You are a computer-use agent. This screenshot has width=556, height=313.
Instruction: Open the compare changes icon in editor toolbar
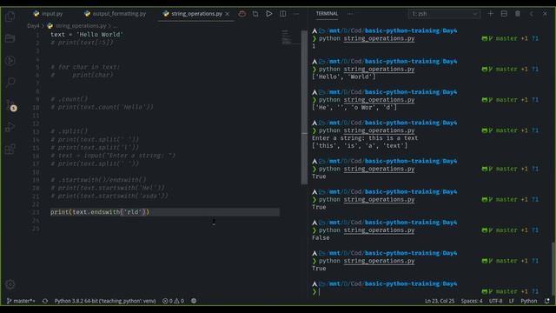click(x=255, y=14)
